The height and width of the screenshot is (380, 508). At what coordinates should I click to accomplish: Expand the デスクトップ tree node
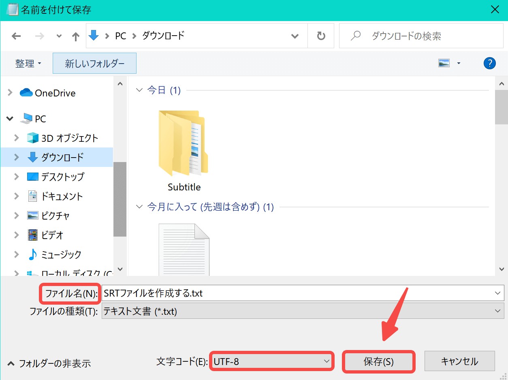17,176
